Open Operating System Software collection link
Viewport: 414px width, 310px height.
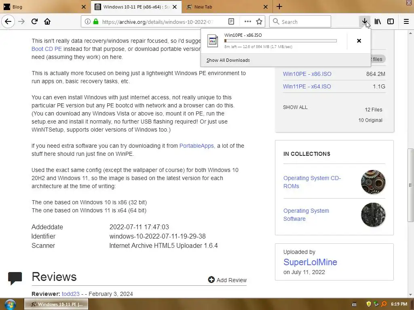306,215
